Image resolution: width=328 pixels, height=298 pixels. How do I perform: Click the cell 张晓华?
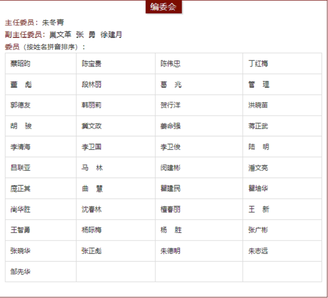point(41,251)
